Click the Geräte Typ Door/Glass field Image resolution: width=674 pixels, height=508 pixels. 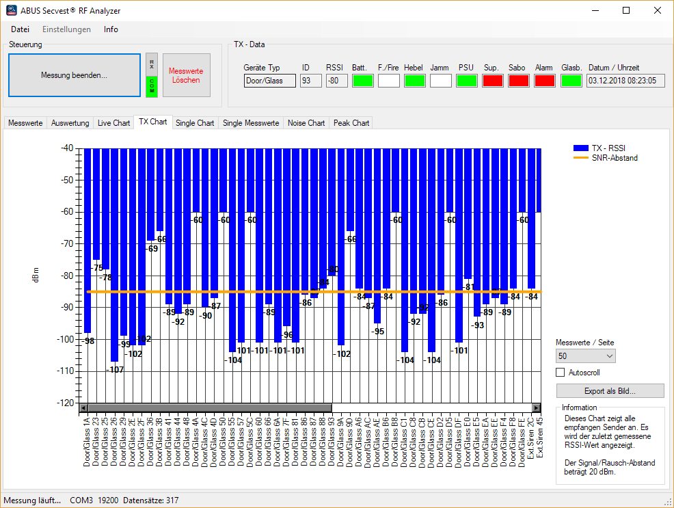[x=269, y=81]
